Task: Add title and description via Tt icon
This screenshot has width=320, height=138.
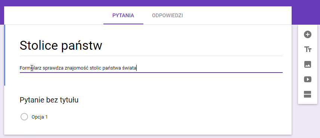Action: pos(308,49)
